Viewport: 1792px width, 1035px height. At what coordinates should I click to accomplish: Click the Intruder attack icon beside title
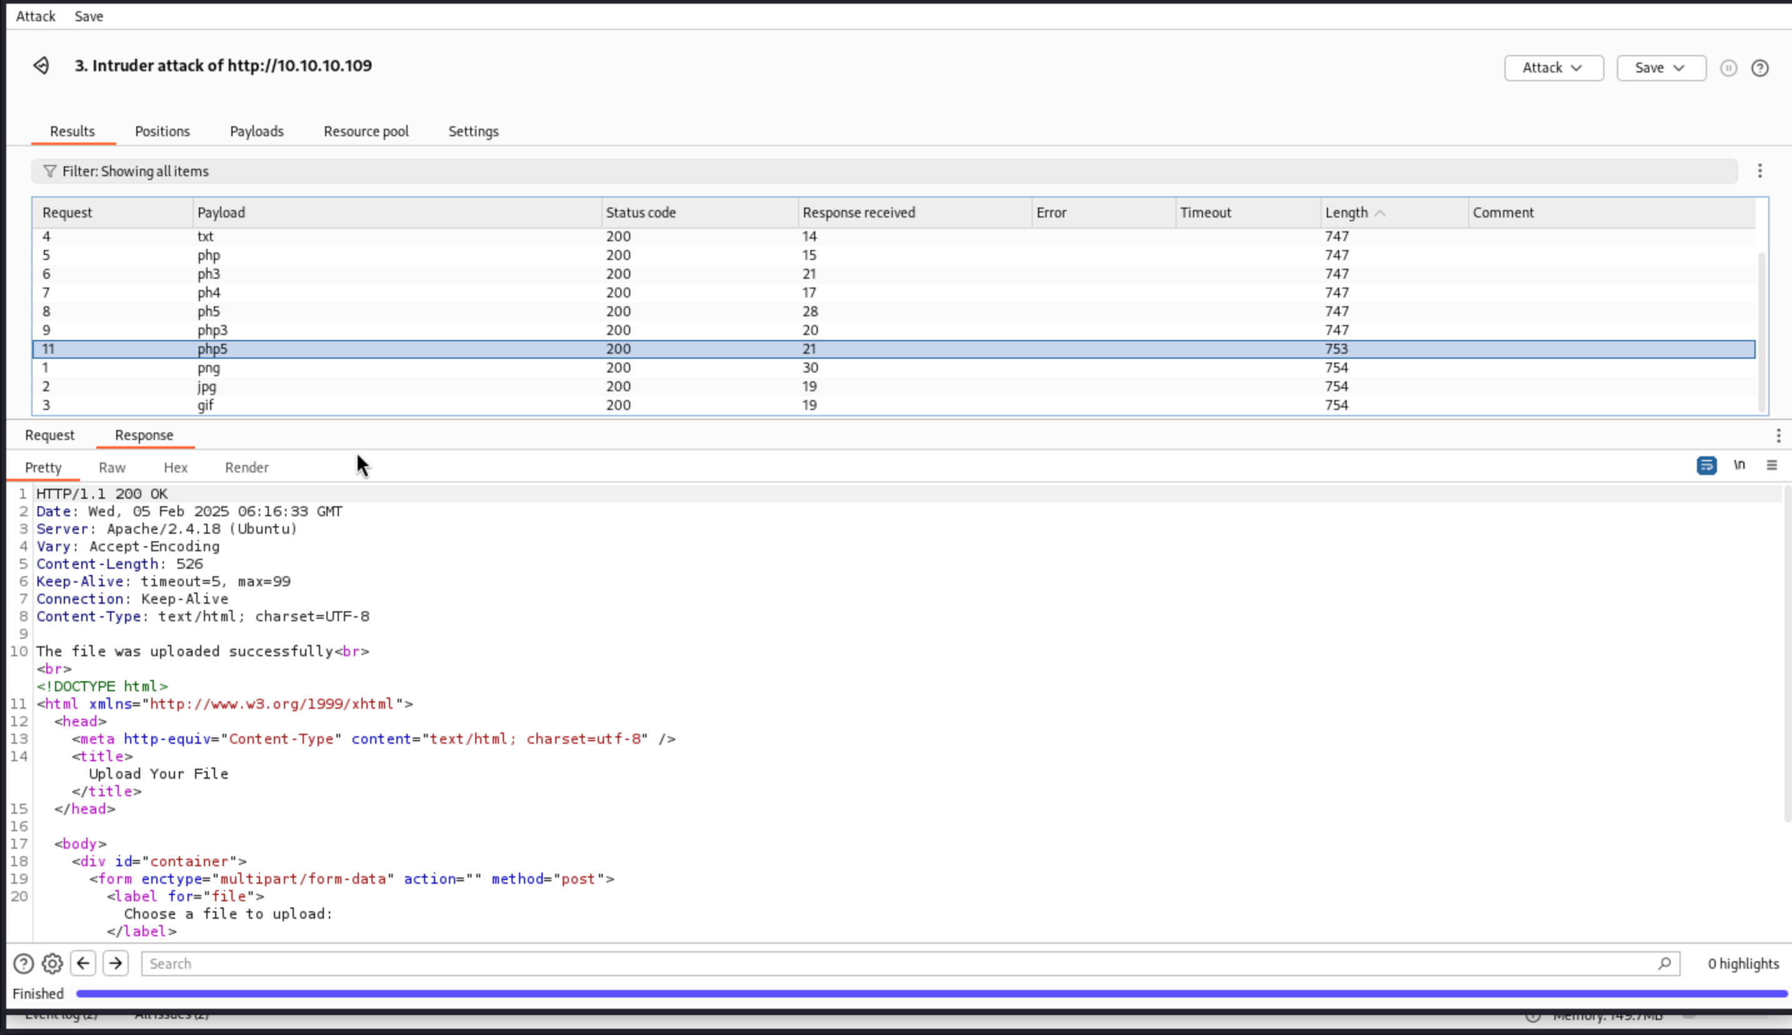[x=41, y=66]
